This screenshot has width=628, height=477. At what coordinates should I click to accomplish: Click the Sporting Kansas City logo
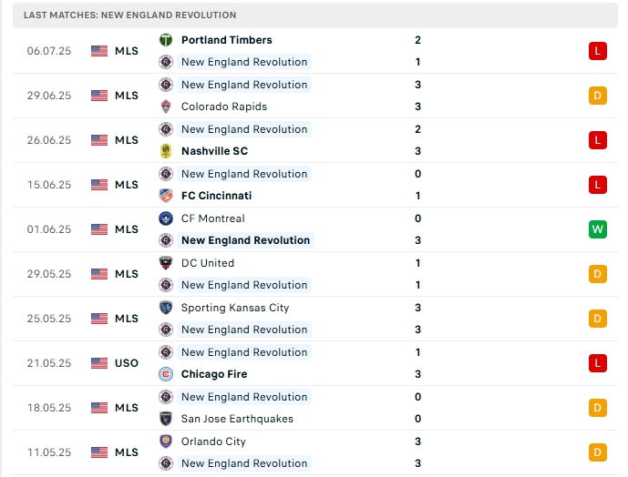[x=166, y=308]
